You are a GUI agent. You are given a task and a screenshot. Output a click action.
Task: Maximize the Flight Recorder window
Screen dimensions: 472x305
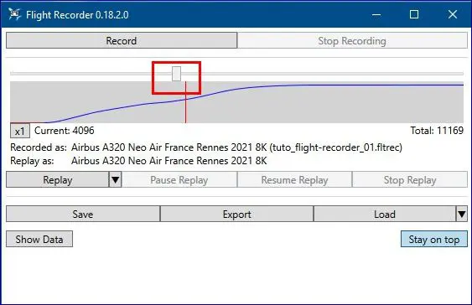414,14
